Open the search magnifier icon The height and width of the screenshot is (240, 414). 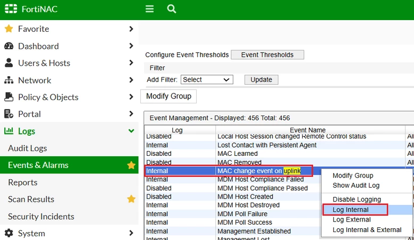(x=171, y=9)
